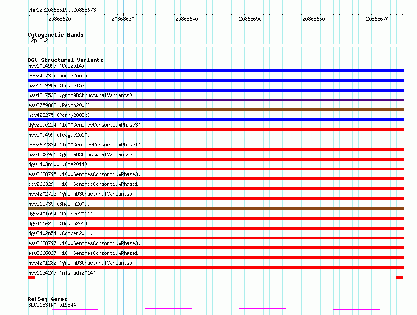
Task: Click nsv4202713 gnomADStructuralVariants label
Action: pos(80,194)
